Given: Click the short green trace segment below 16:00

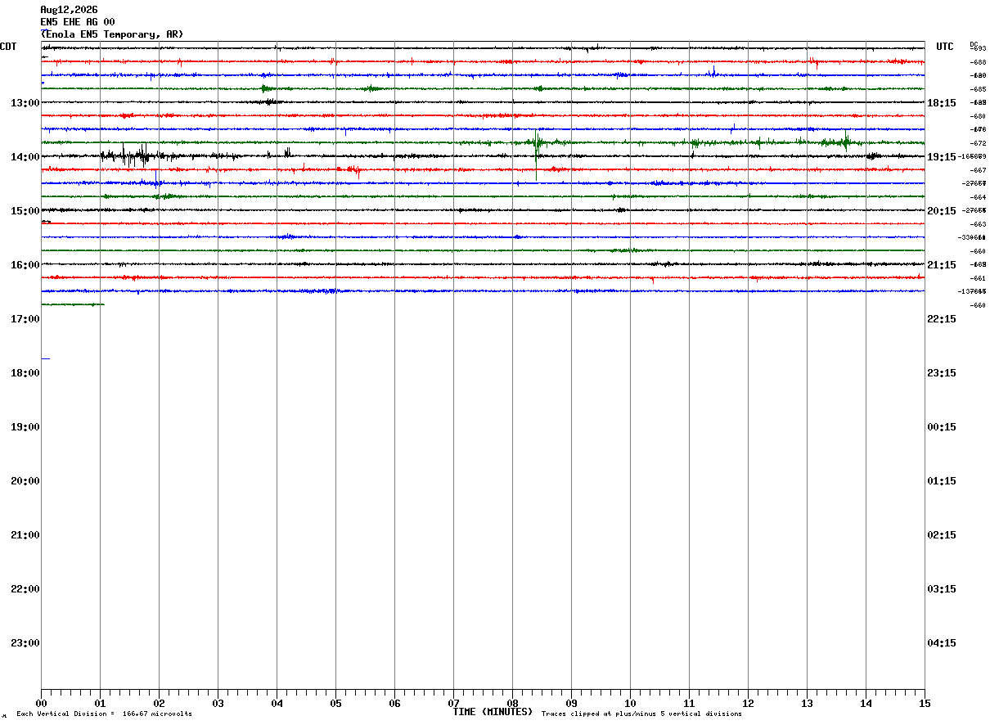Looking at the screenshot, I should pos(73,304).
